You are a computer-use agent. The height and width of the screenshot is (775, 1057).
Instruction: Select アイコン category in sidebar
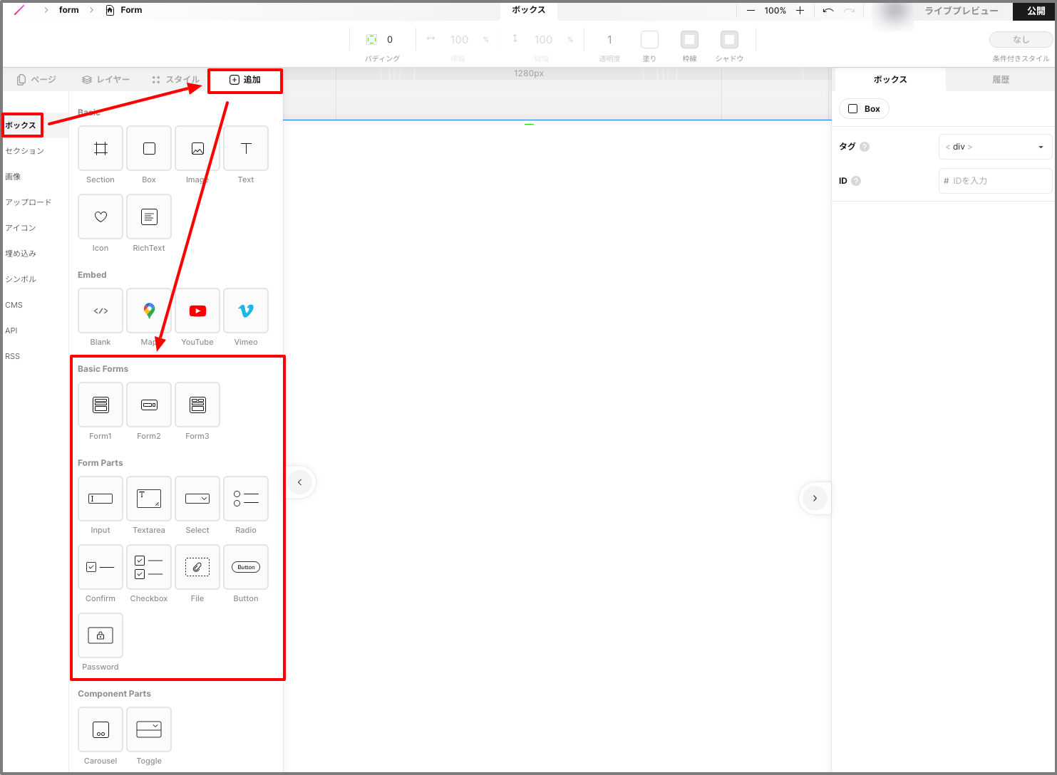21,228
